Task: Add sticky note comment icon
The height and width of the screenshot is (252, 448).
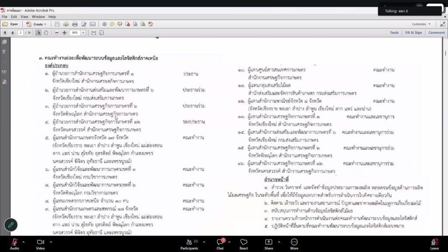Action: [x=112, y=24]
